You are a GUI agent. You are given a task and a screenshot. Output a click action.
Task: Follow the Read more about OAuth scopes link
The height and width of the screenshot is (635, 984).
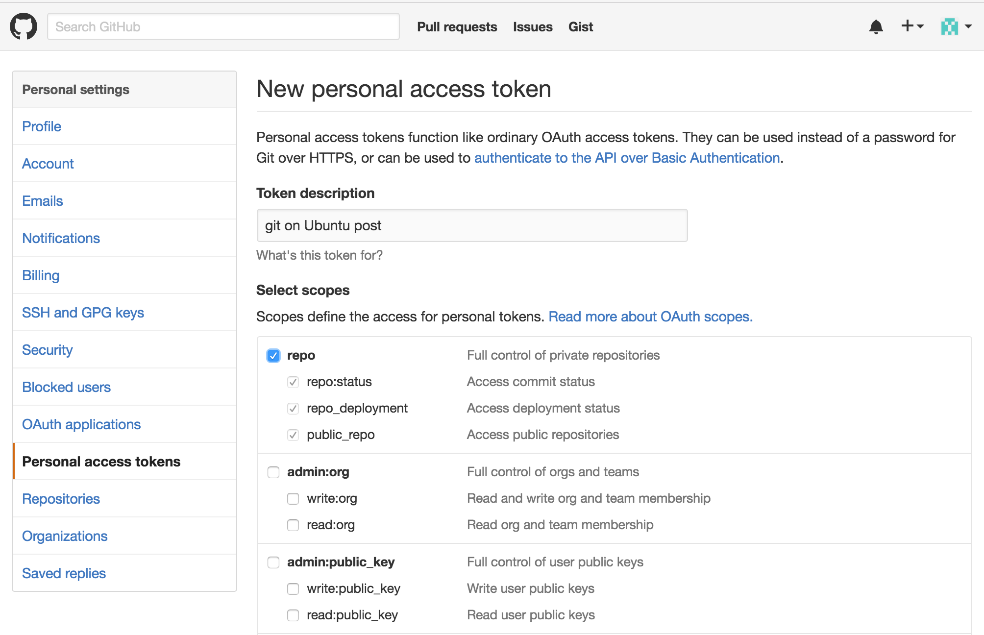650,317
